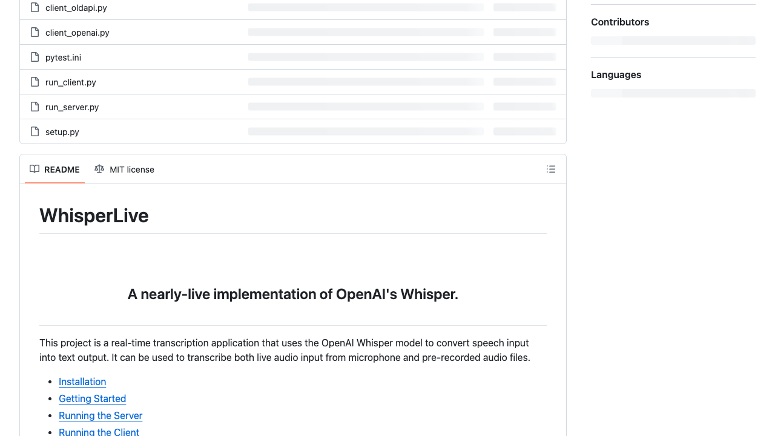Click the file icon beside run_client.py
This screenshot has width=775, height=436.
pos(35,82)
